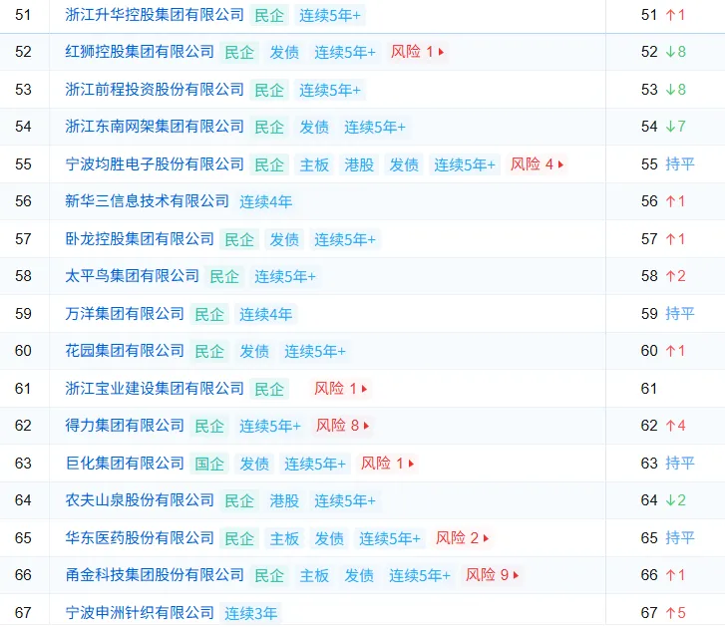Screen dimensions: 725x627
Task: Expand 风险 1 for 红狮控股集团
Action: 417,51
